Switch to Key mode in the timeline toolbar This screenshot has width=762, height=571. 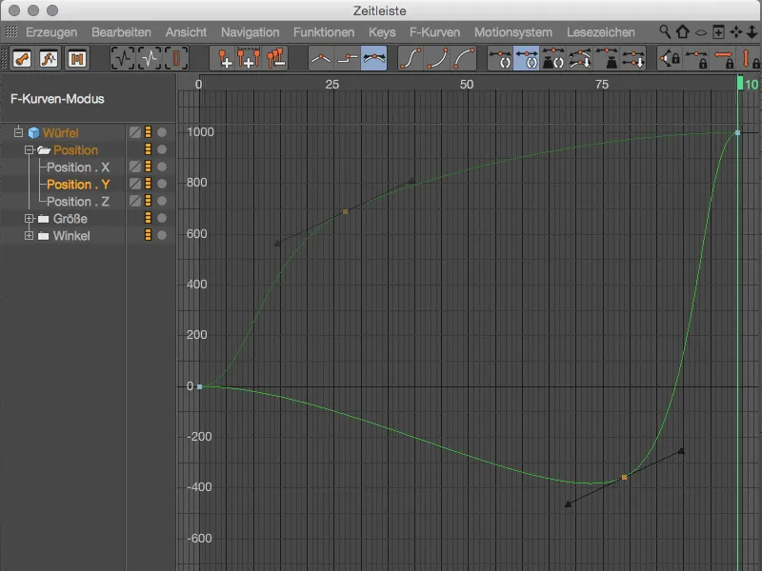[21, 57]
